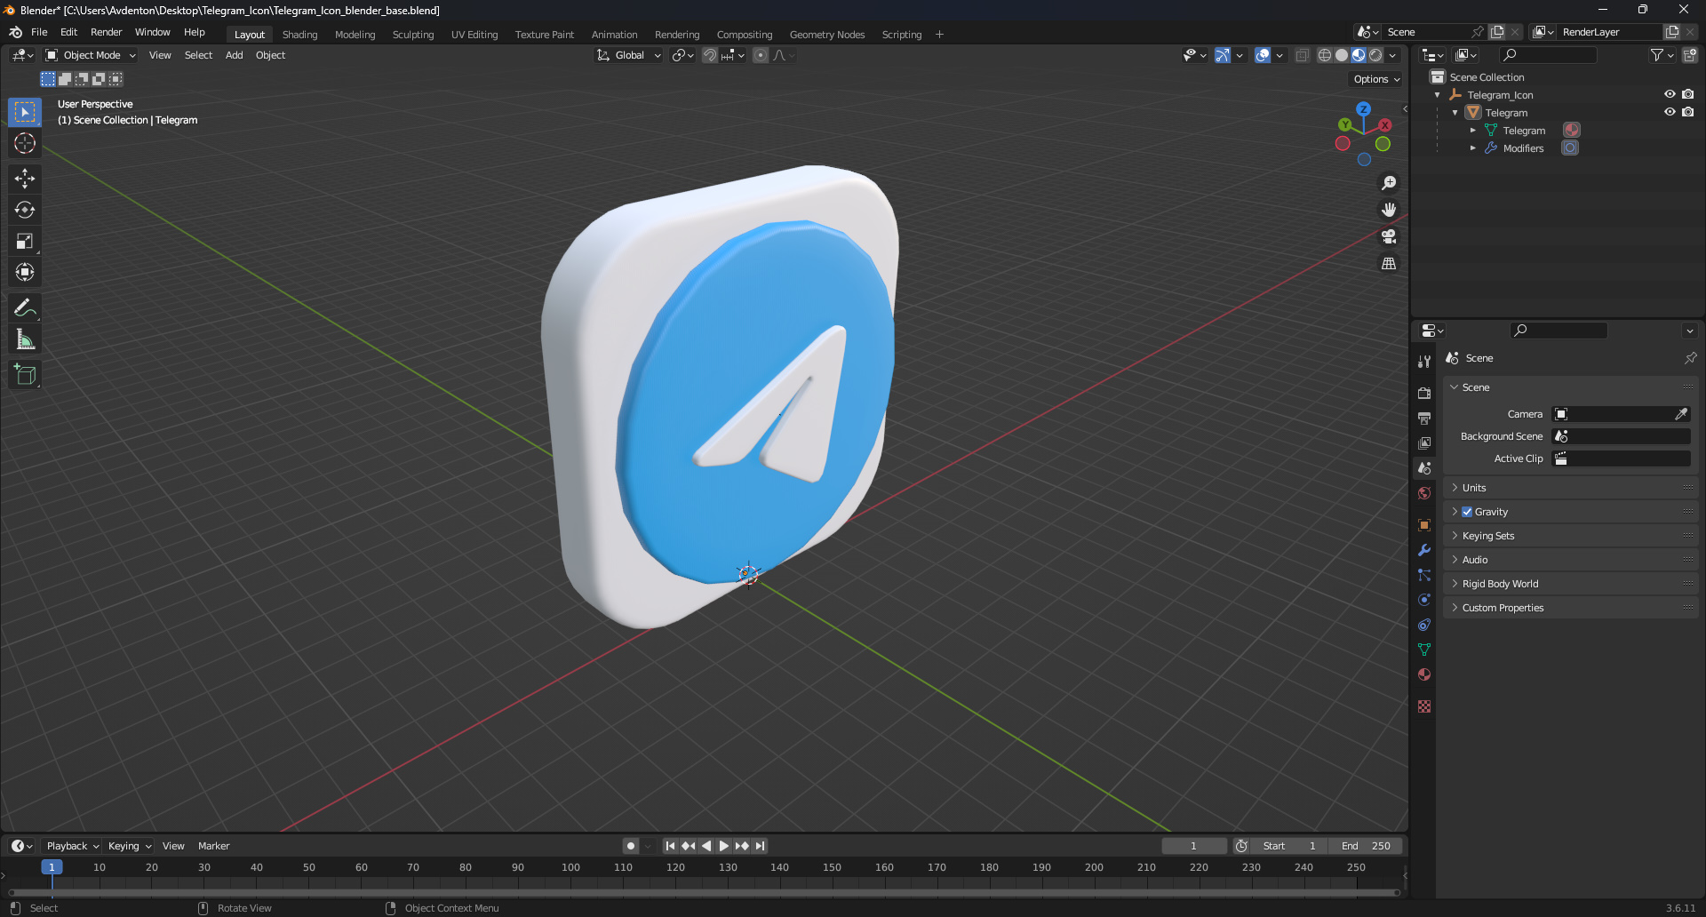Toggle the camera view icon
Image resolution: width=1706 pixels, height=917 pixels.
tap(1389, 236)
